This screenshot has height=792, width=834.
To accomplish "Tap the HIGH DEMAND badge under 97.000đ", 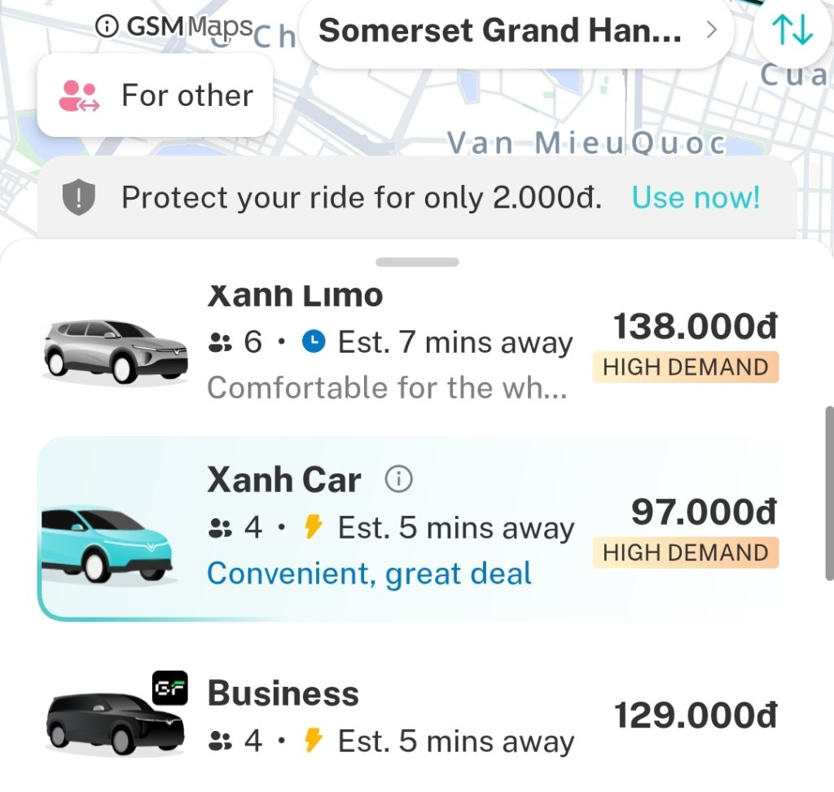I will (686, 552).
